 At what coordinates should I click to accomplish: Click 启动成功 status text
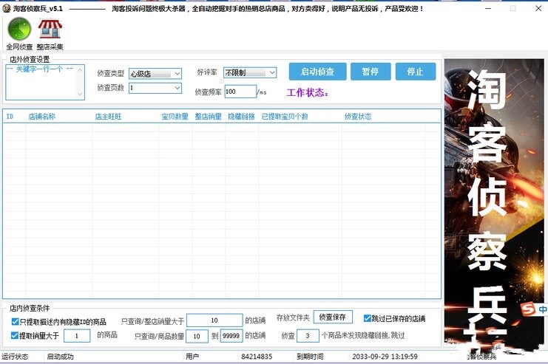(x=60, y=357)
